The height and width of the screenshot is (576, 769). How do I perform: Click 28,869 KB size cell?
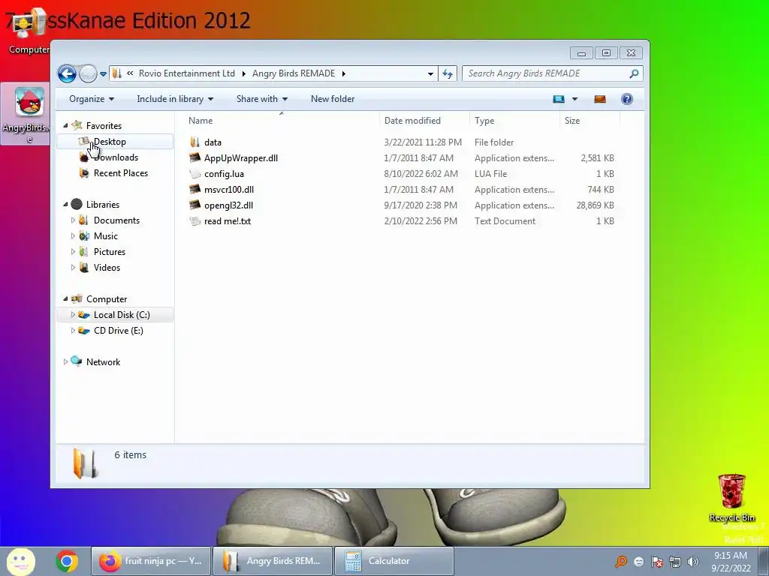[x=595, y=205]
